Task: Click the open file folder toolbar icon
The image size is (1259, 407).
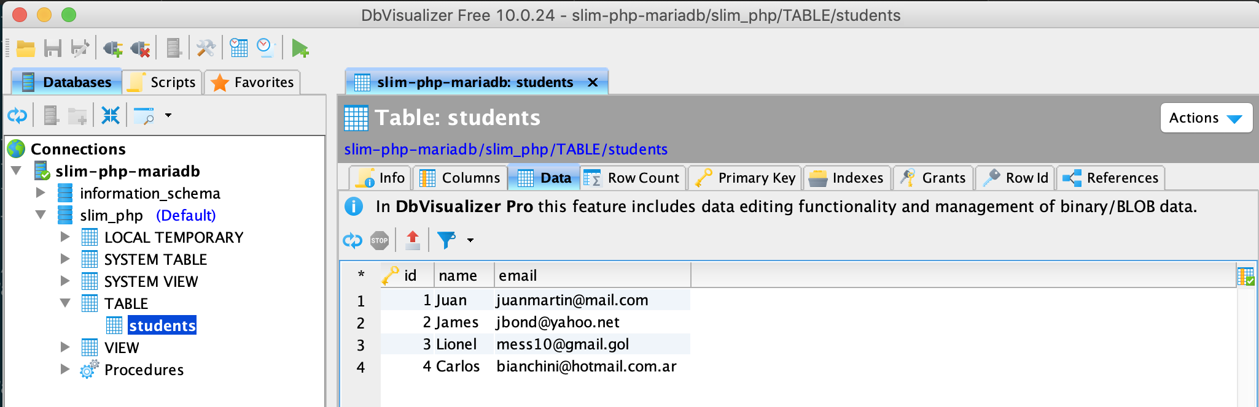Action: tap(26, 48)
